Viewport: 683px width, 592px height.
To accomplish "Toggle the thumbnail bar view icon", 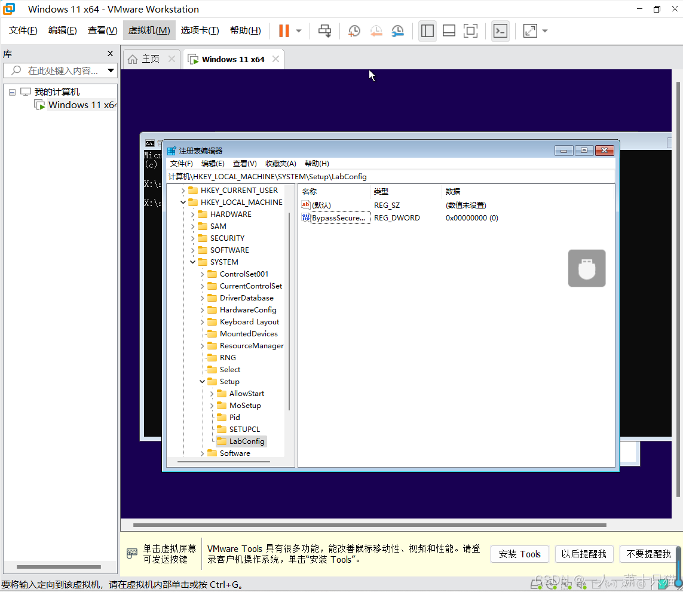I will (449, 31).
